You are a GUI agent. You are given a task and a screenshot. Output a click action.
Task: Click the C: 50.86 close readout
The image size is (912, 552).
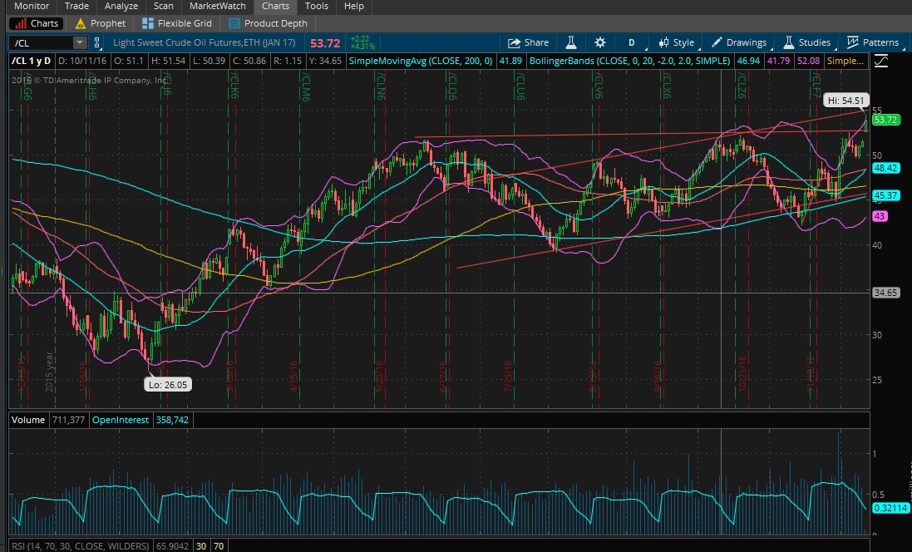click(249, 61)
